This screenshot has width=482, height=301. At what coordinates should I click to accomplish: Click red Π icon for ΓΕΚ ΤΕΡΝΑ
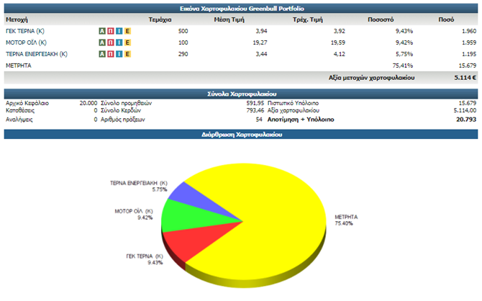[110, 32]
